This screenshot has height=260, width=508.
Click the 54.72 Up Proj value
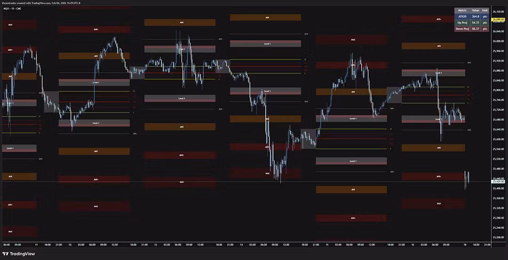click(x=476, y=23)
